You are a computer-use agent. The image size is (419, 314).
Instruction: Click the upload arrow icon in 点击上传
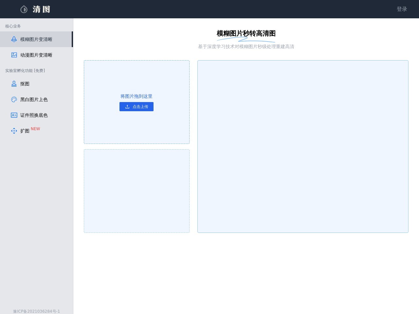coord(127,107)
